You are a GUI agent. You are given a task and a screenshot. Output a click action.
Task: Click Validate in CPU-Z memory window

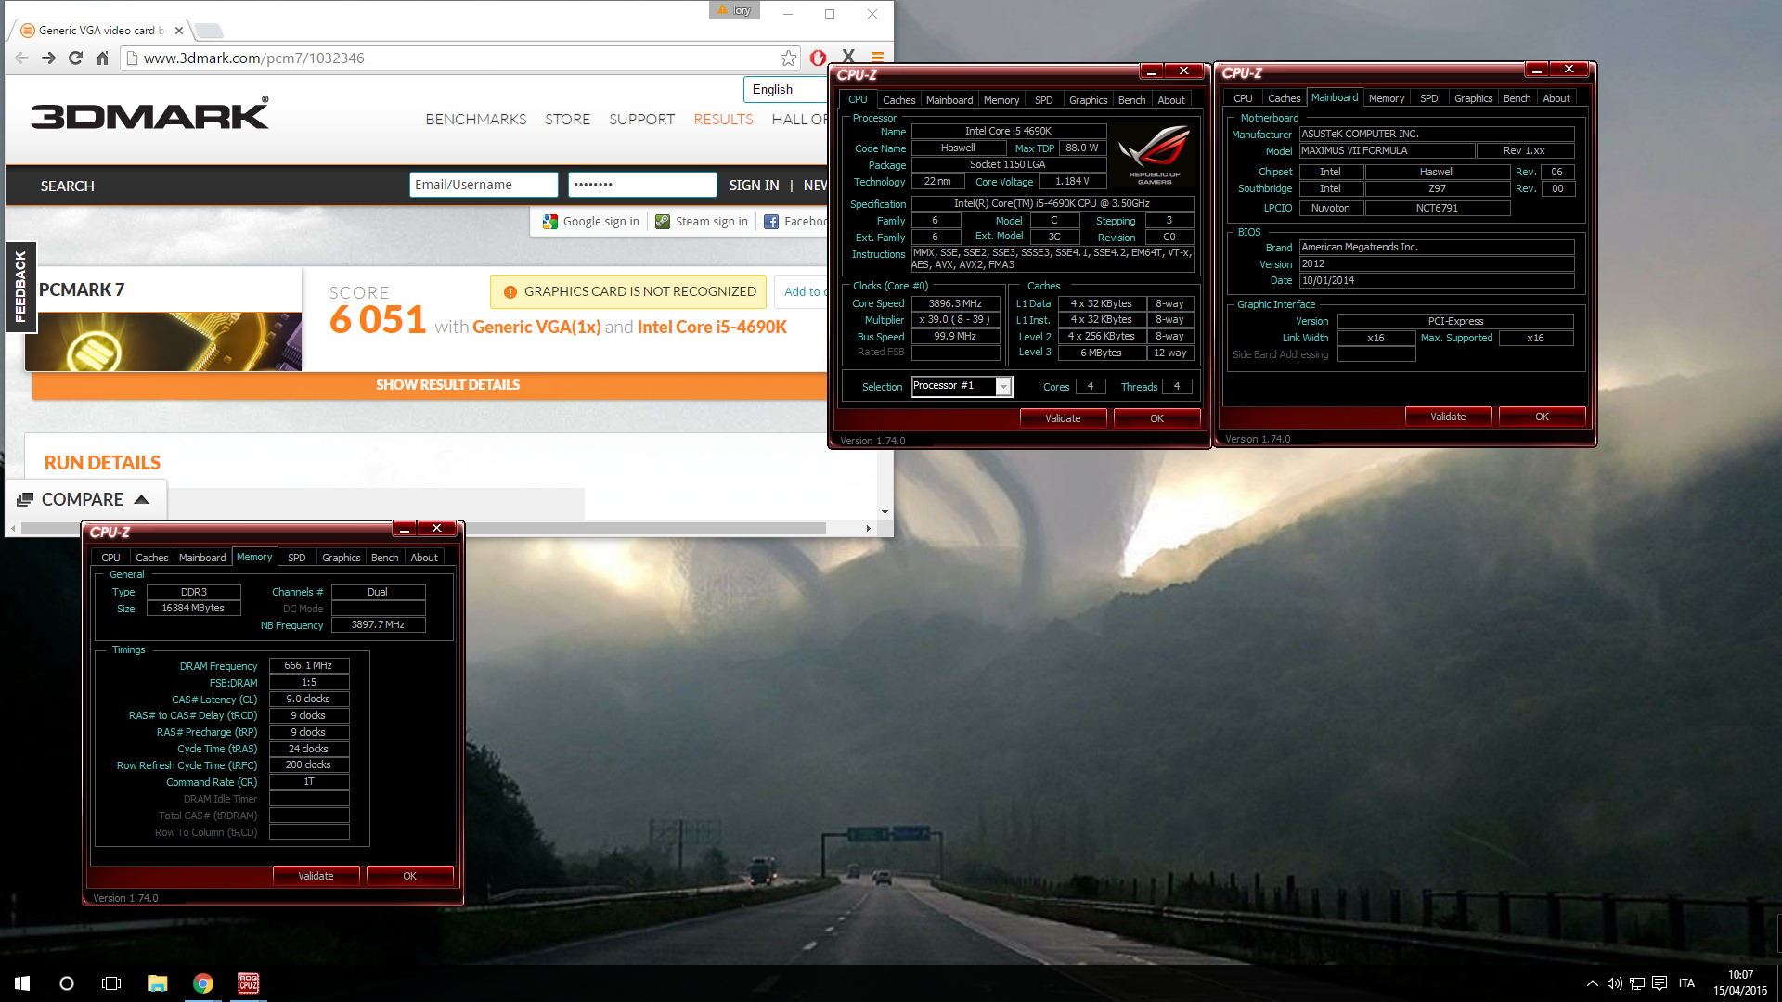click(316, 876)
